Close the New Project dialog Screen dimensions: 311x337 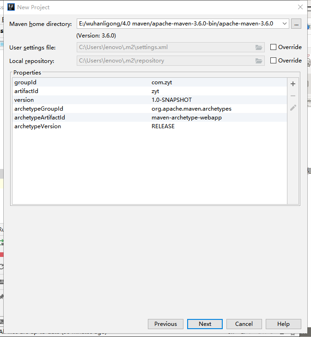click(x=300, y=7)
